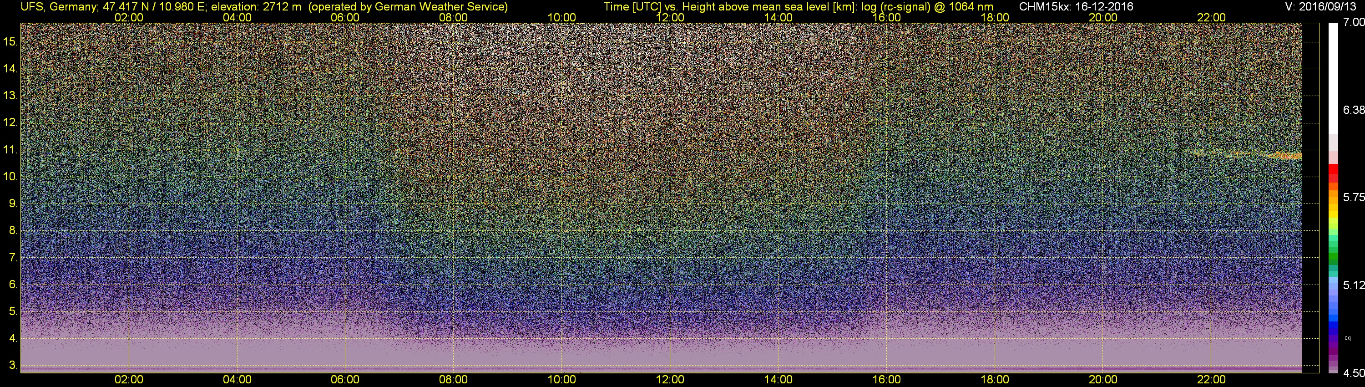Click the plot title 'Time [UTC] vs. Height above mean sea level'
1365x387 pixels.
tap(730, 7)
